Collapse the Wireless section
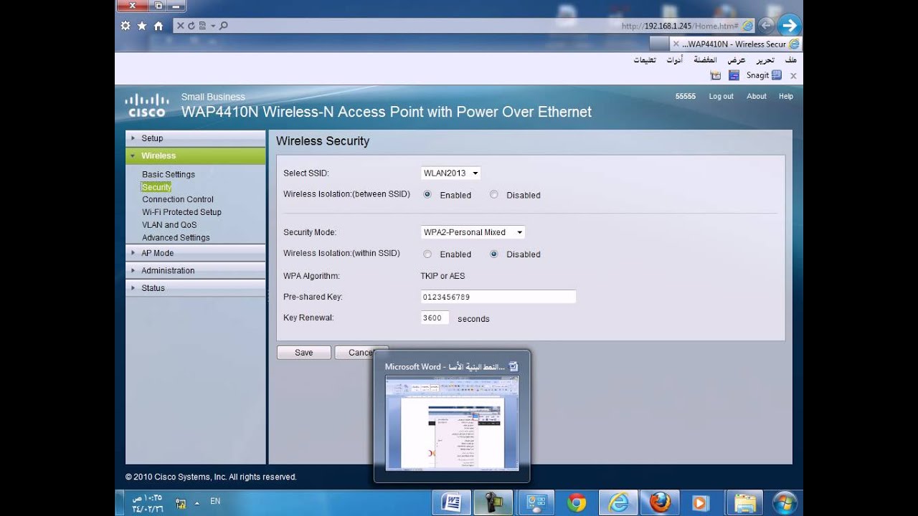Viewport: 918px width, 516px height. pyautogui.click(x=195, y=156)
